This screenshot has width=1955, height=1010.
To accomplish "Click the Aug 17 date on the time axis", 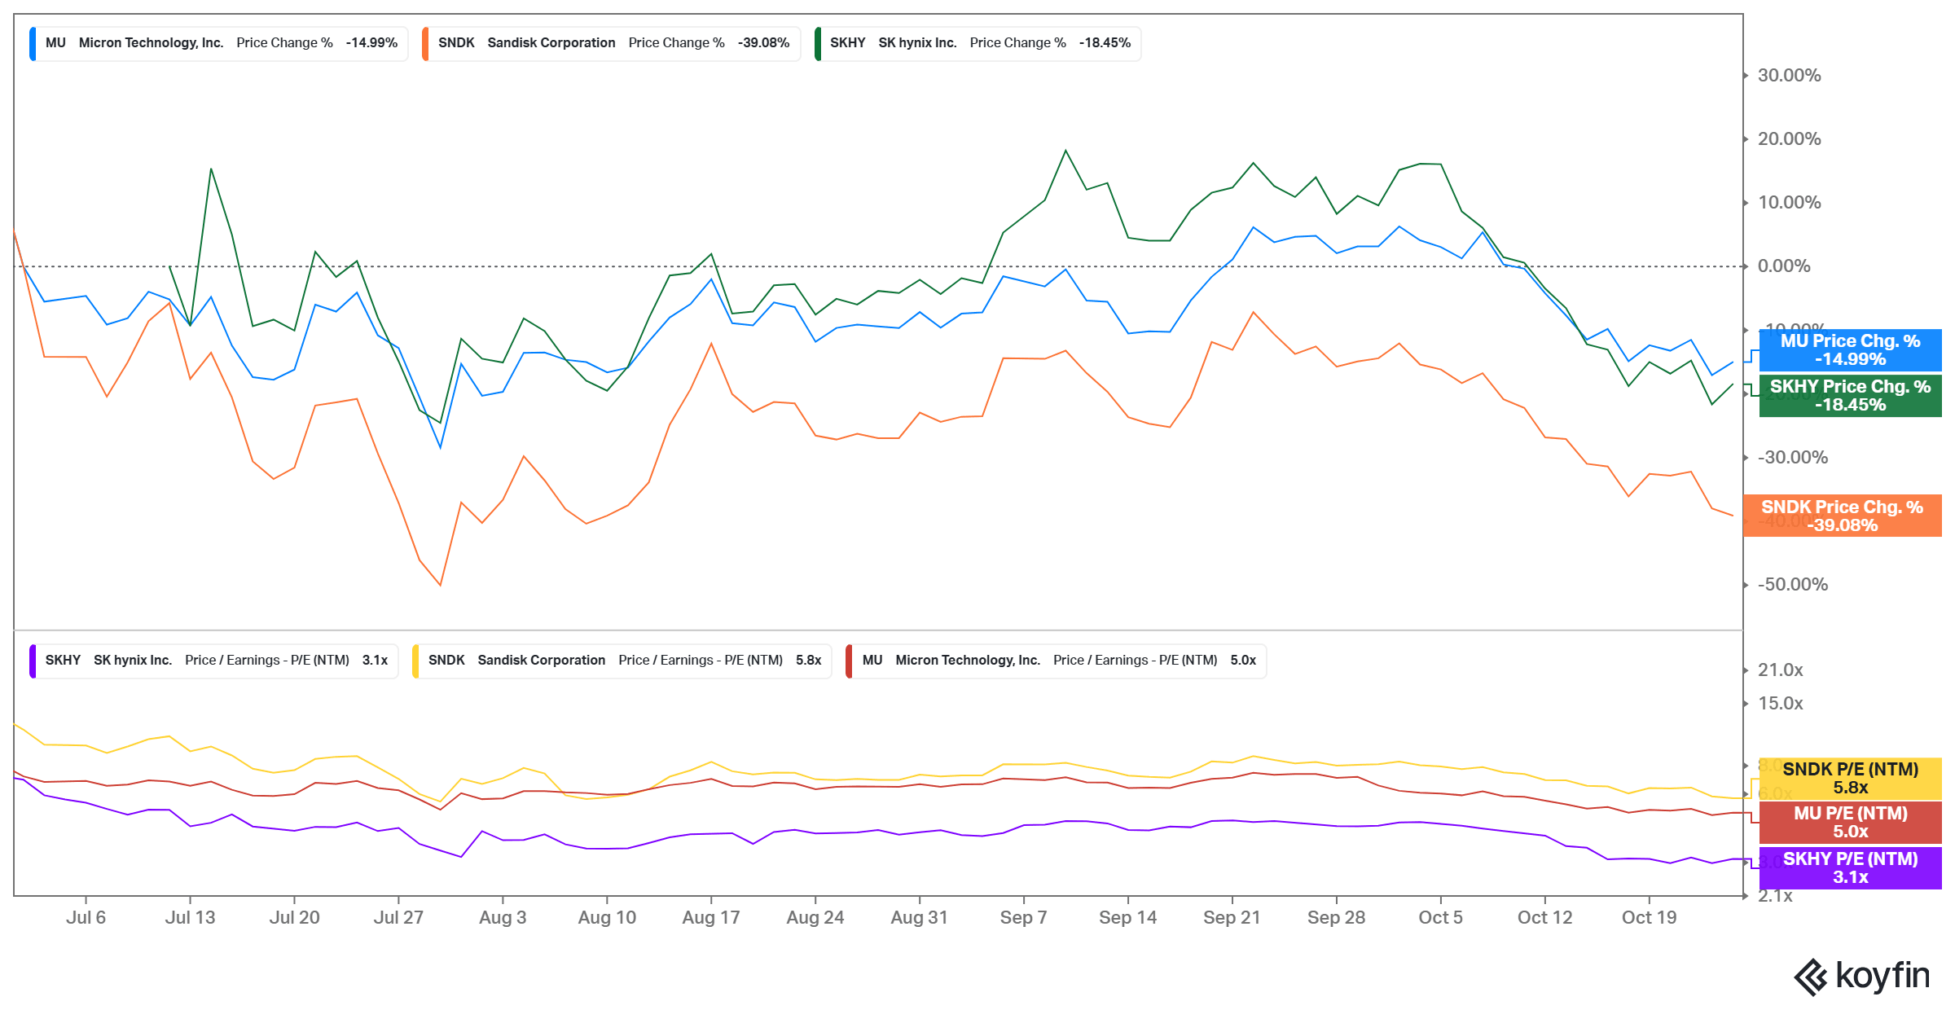I will coord(711,918).
